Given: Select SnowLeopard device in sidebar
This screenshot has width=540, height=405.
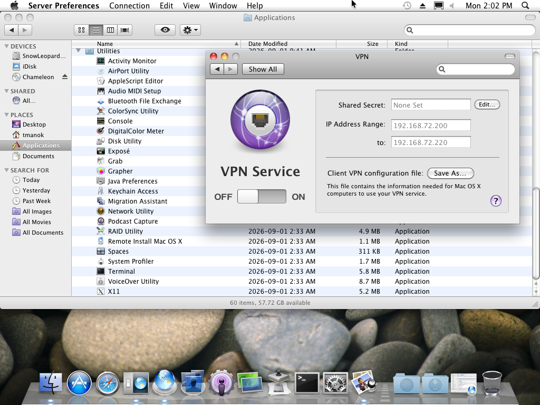Looking at the screenshot, I should click(35, 56).
